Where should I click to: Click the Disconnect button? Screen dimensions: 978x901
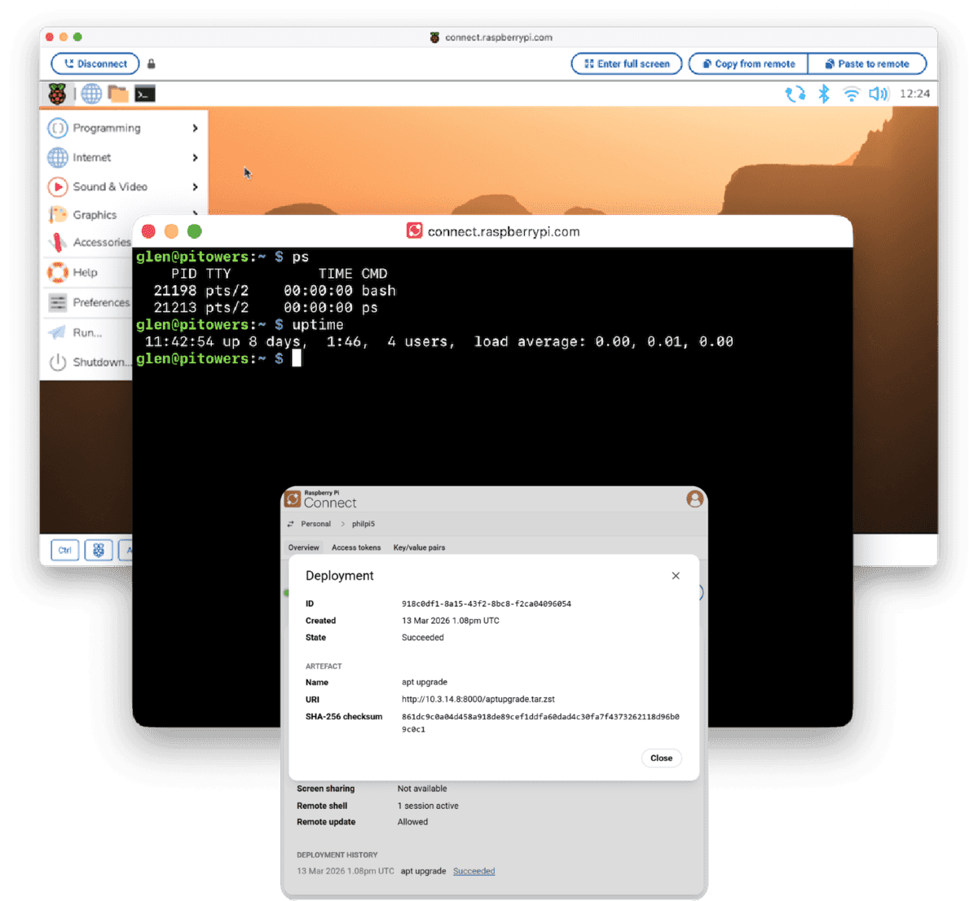[95, 64]
